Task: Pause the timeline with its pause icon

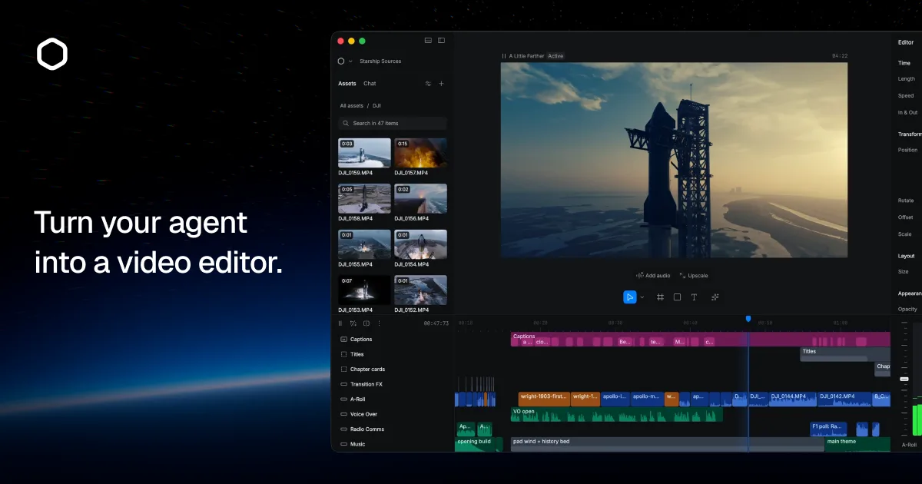Action: (340, 323)
